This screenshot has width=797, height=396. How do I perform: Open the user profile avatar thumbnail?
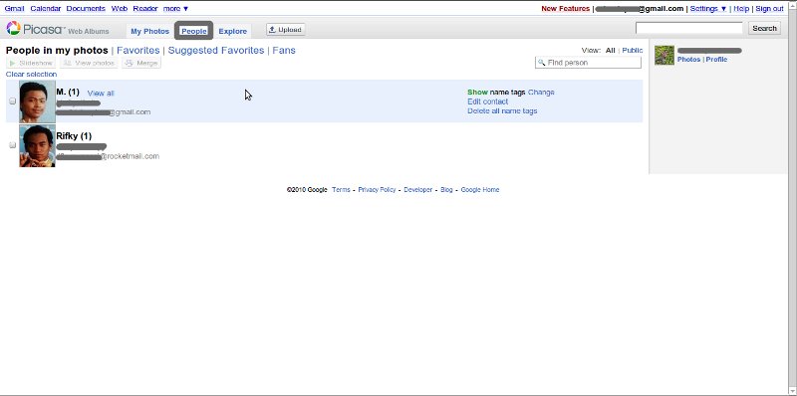coord(664,55)
